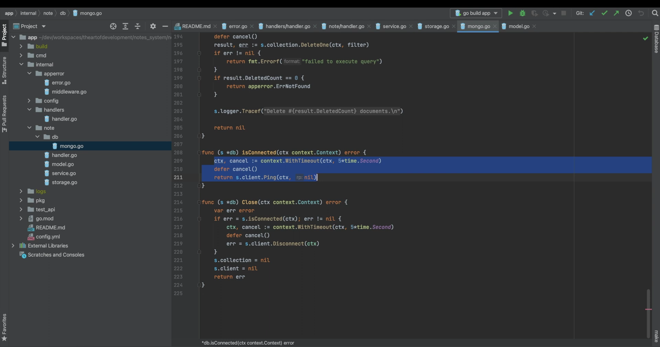Start the Debug bug icon
The image size is (660, 347).
click(522, 13)
